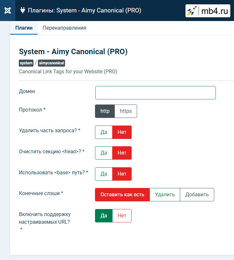
Task: Choose Добавить for trailing slashes
Action: point(197,195)
